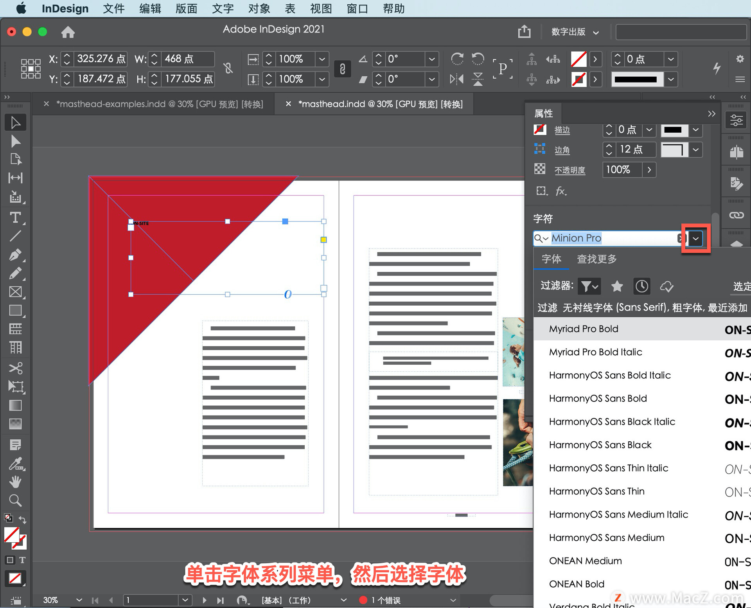Open the 版面 menu
The height and width of the screenshot is (608, 751).
pos(186,8)
